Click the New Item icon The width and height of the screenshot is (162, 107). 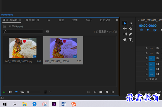click(x=107, y=92)
